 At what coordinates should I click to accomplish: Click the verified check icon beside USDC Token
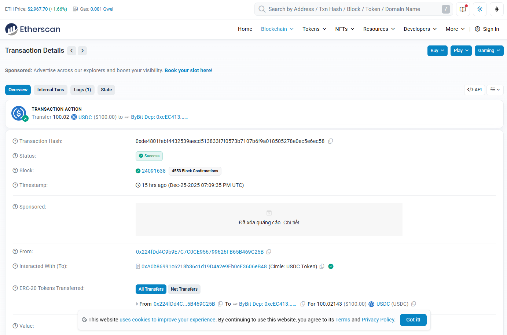click(331, 266)
